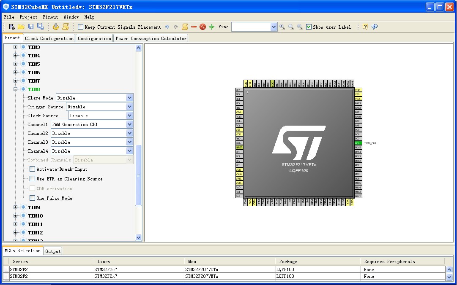Click the middle zoom magnifier icon

[x=291, y=27]
